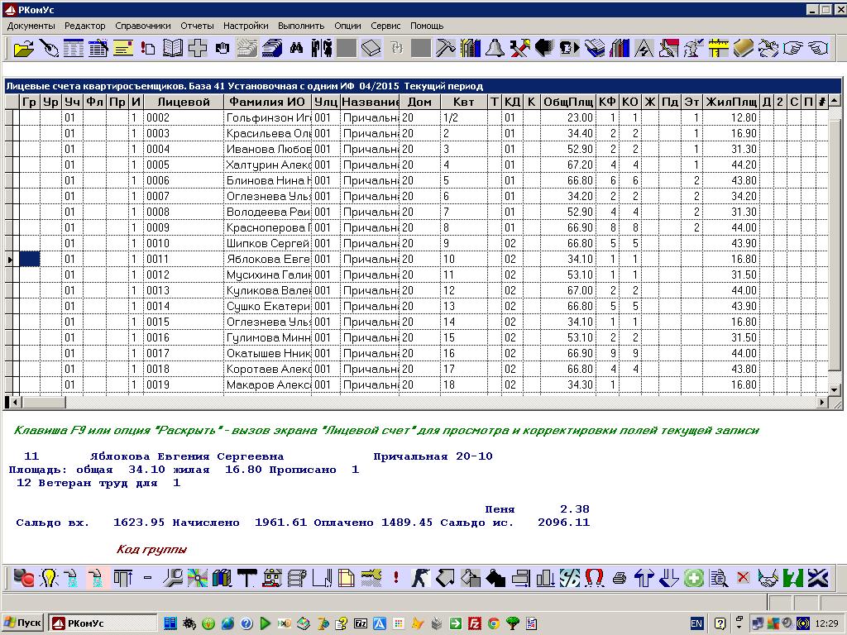Screen dimensions: 847x635
Task: Open the Справочники menu
Action: [x=143, y=26]
